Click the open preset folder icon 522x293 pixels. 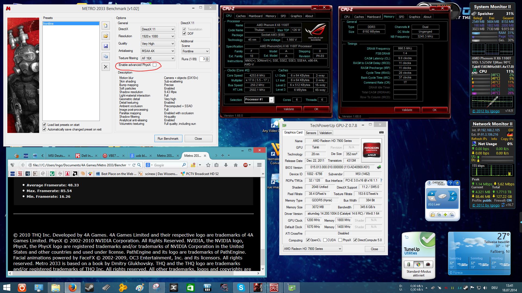pyautogui.click(x=106, y=36)
